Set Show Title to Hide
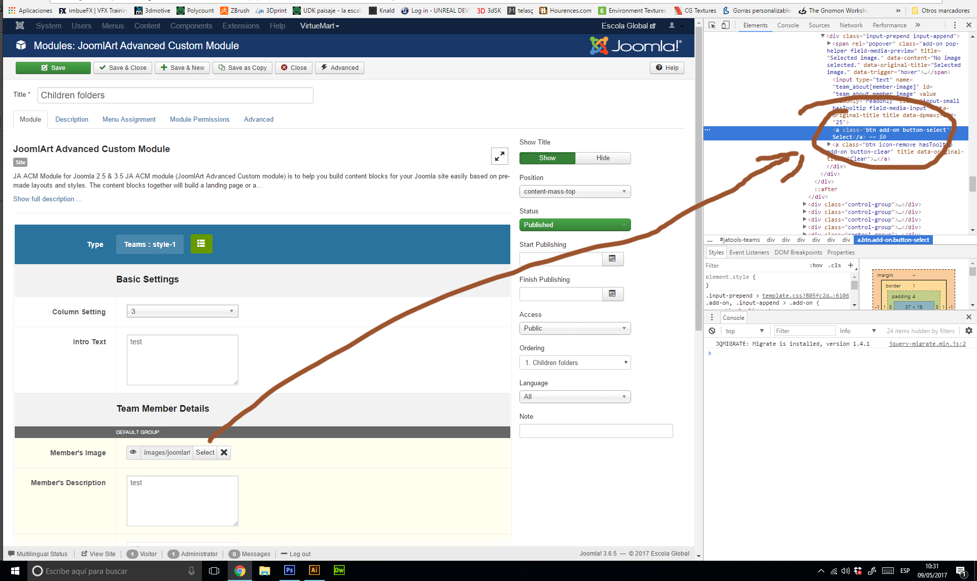 pyautogui.click(x=603, y=158)
